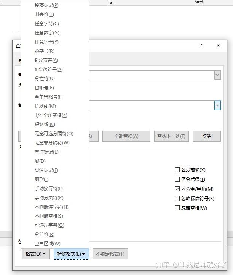Select 分节符(B) menu item
Viewport: 233px width, 275px height.
coord(45,234)
